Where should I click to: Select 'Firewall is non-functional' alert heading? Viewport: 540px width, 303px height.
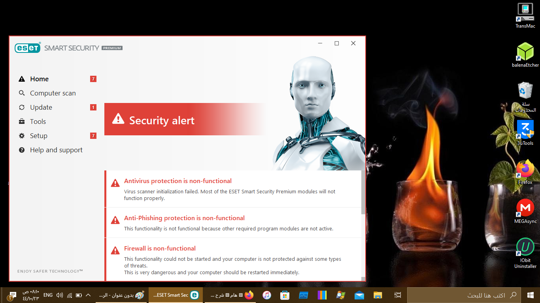coord(160,249)
